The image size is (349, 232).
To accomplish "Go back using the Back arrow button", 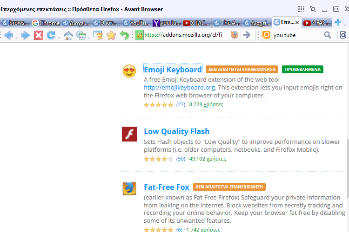I will [9, 35].
